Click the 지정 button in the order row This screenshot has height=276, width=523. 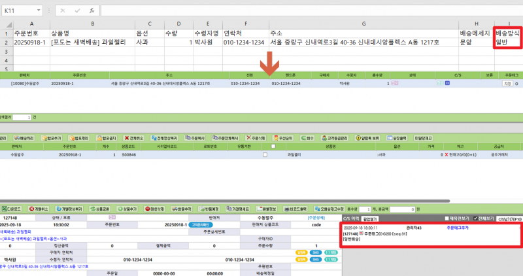(507, 84)
